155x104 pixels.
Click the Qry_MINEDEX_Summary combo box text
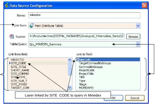point(45,44)
